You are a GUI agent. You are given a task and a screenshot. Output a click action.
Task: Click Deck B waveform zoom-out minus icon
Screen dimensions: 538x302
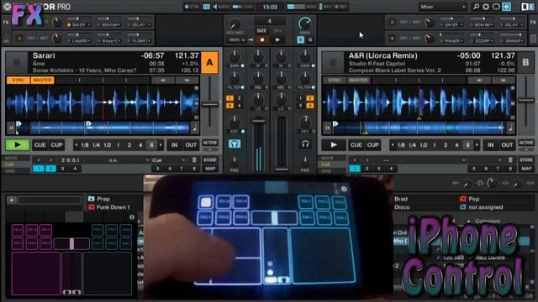(x=513, y=117)
